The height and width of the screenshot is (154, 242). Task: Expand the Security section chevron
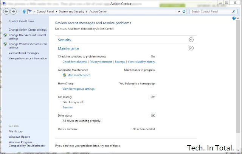(x=191, y=40)
